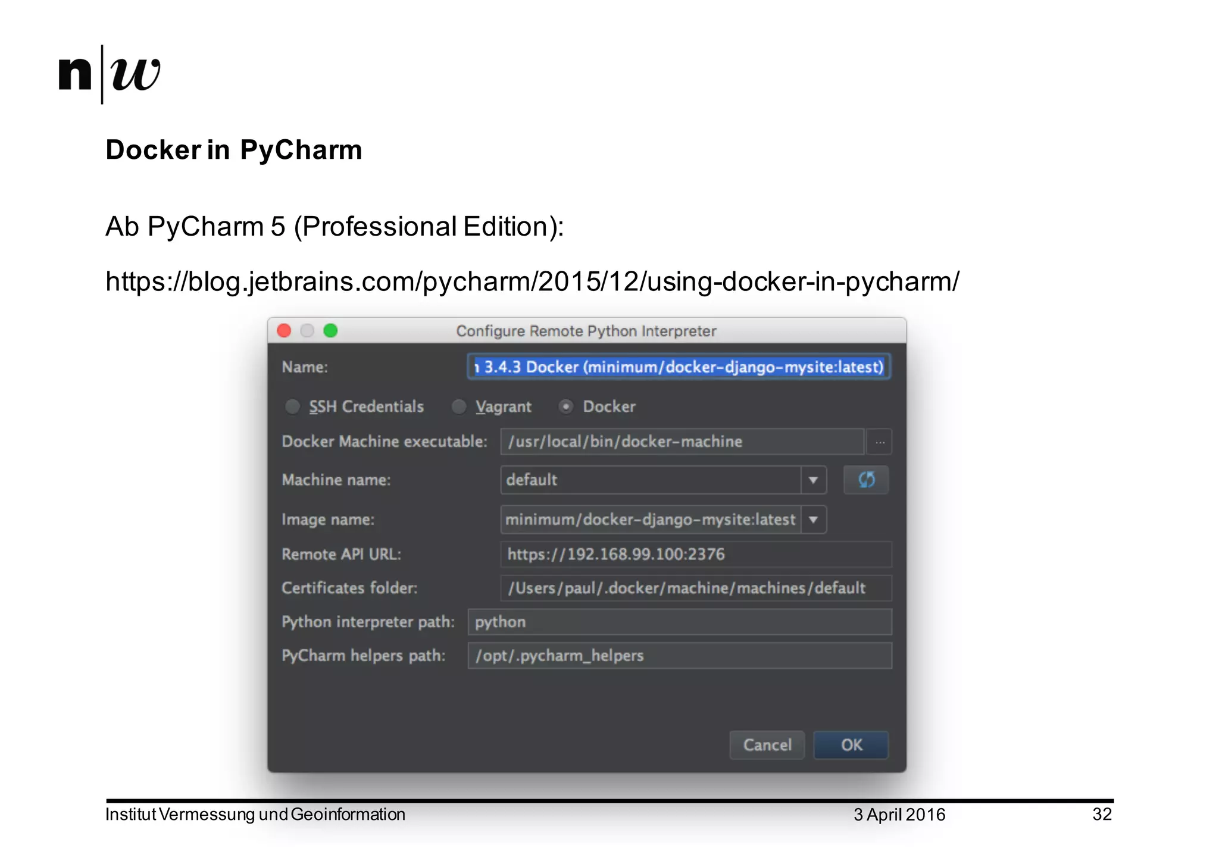Click the OK button
This screenshot has height=861, width=1219.
[851, 745]
